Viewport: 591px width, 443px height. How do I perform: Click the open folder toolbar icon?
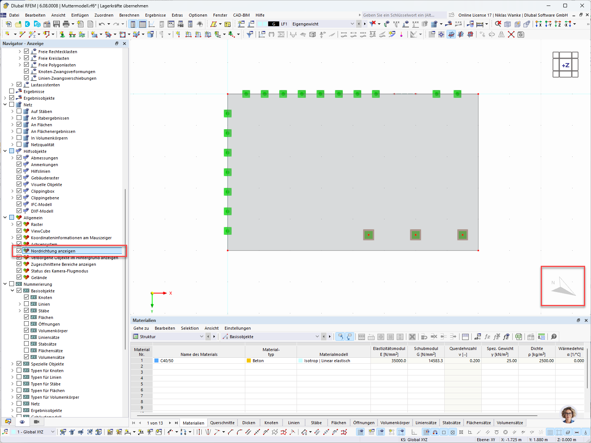pos(18,24)
